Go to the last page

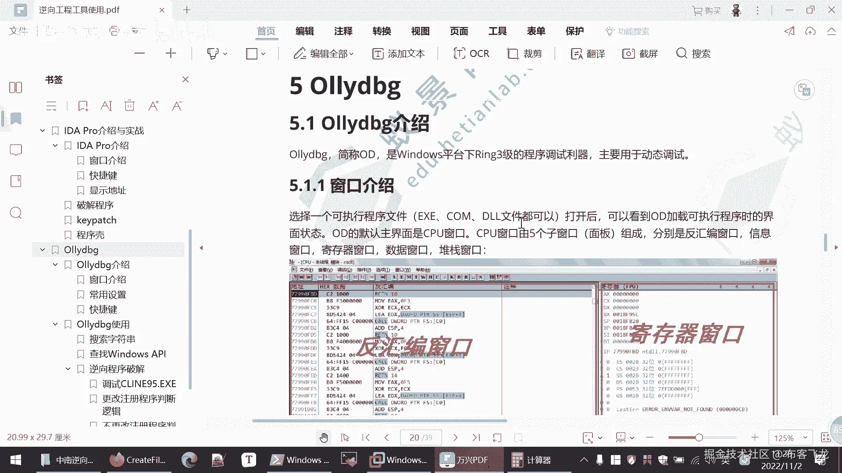click(476, 438)
